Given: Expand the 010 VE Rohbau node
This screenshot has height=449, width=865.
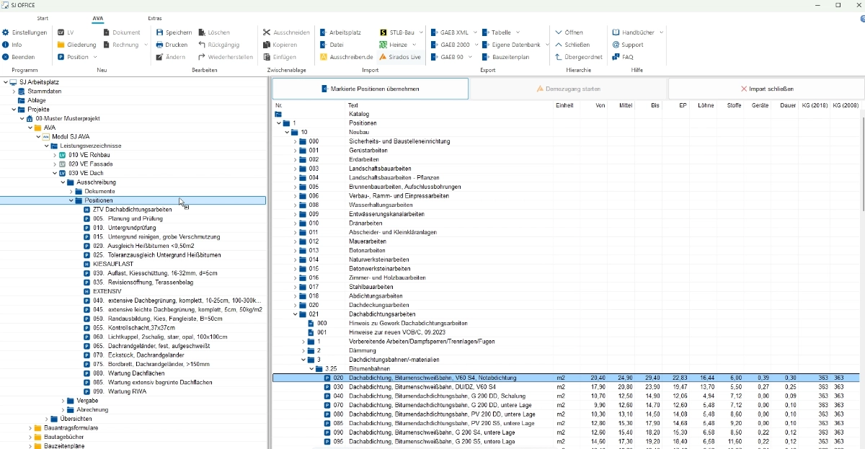Looking at the screenshot, I should 54,155.
